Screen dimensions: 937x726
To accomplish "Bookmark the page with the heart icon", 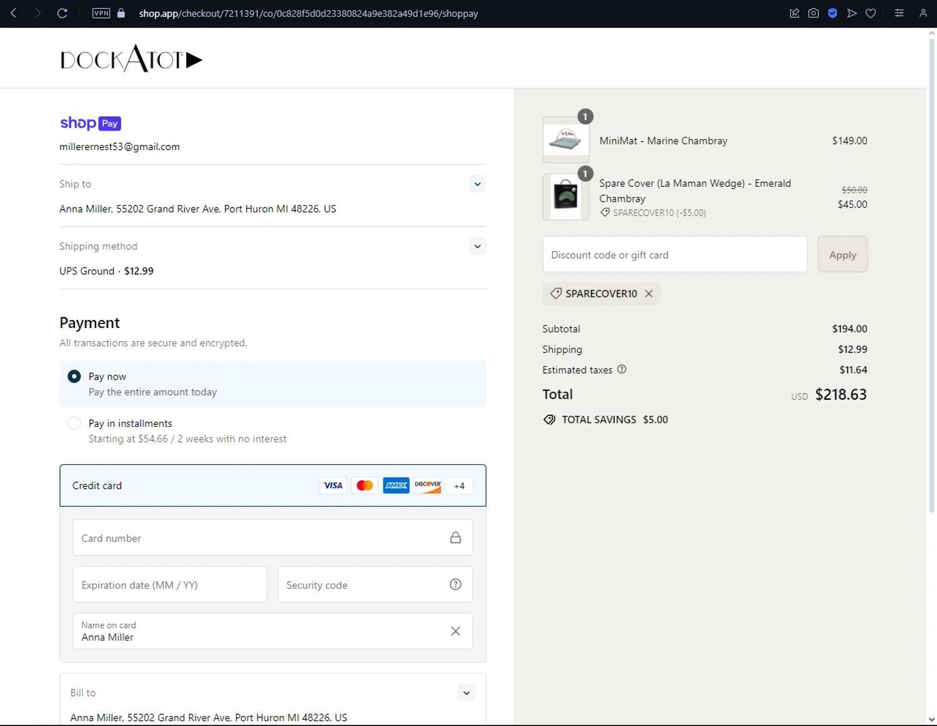I will [871, 13].
